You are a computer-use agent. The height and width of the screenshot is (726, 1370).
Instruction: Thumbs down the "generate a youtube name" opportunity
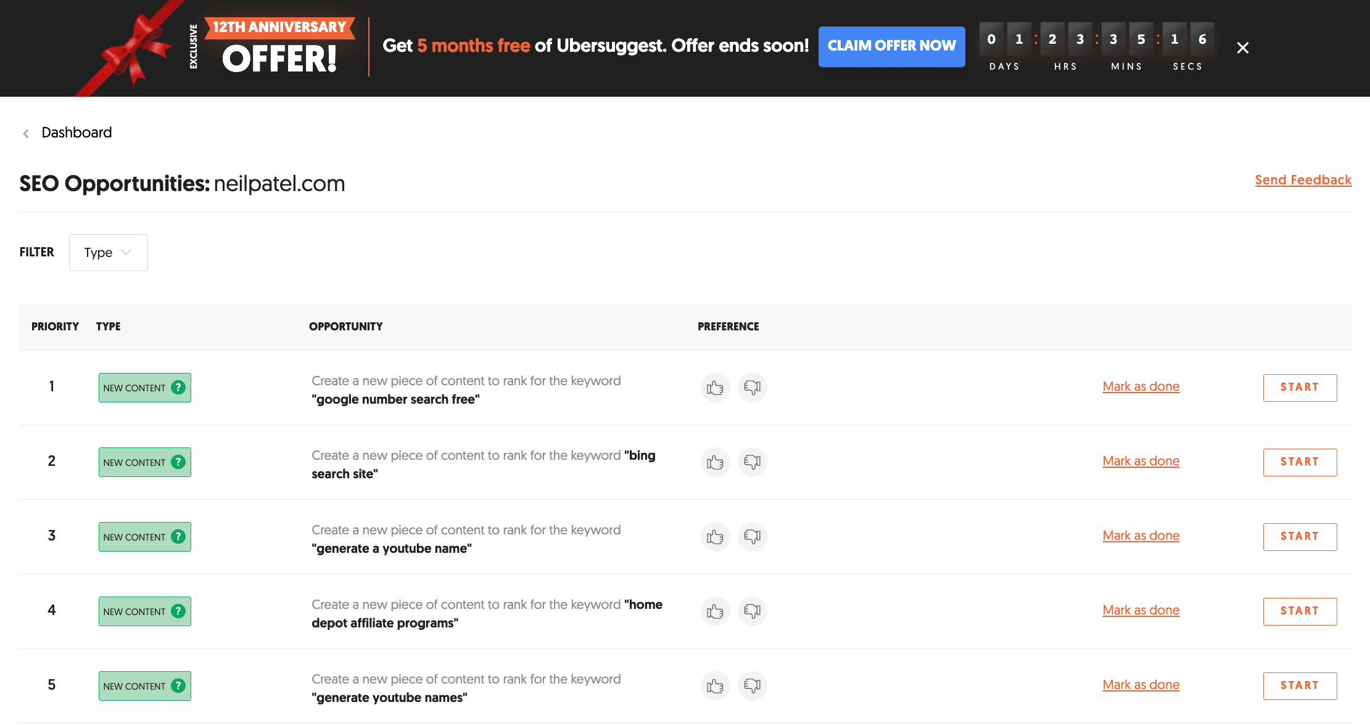[752, 537]
